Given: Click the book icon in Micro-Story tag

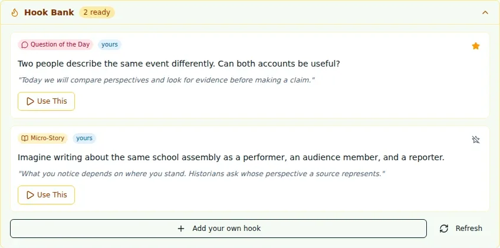Looking at the screenshot, I should pyautogui.click(x=25, y=138).
